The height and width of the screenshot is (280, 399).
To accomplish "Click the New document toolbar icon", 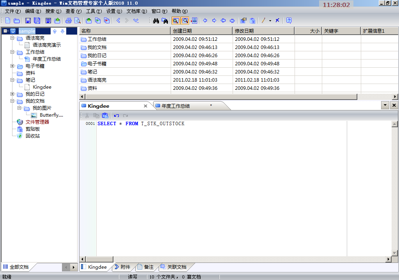I will tap(8, 21).
